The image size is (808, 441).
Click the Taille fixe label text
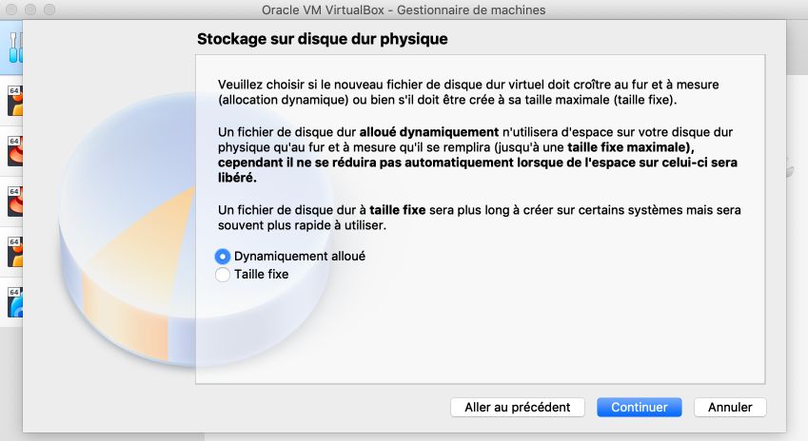(x=262, y=275)
